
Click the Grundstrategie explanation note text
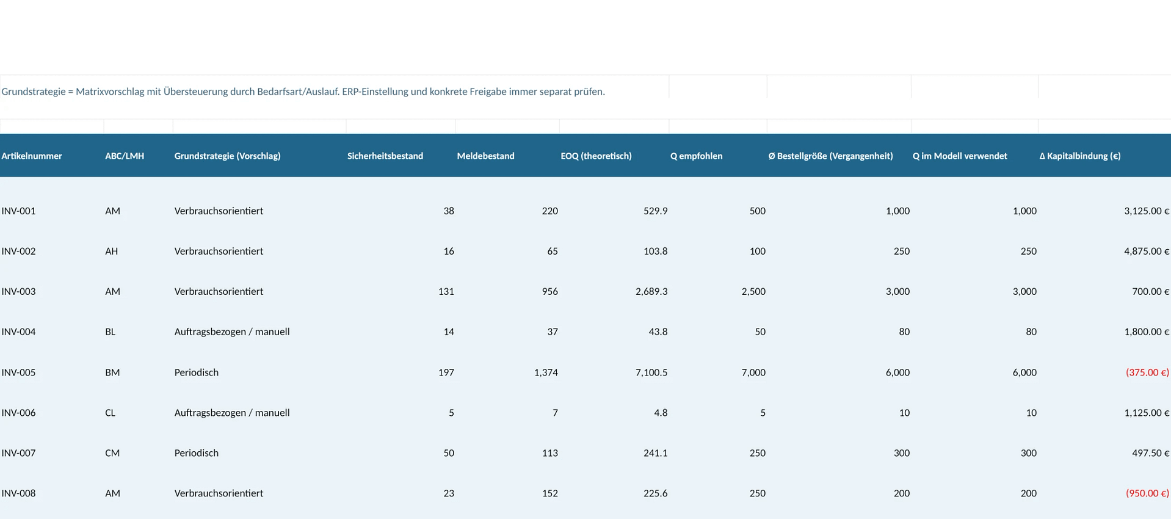coord(303,92)
